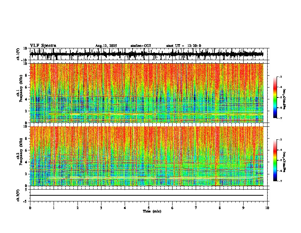Screen dimensions: 301x233
Task: Click the ch.1 voltage waveform trace
Action: tap(147, 54)
